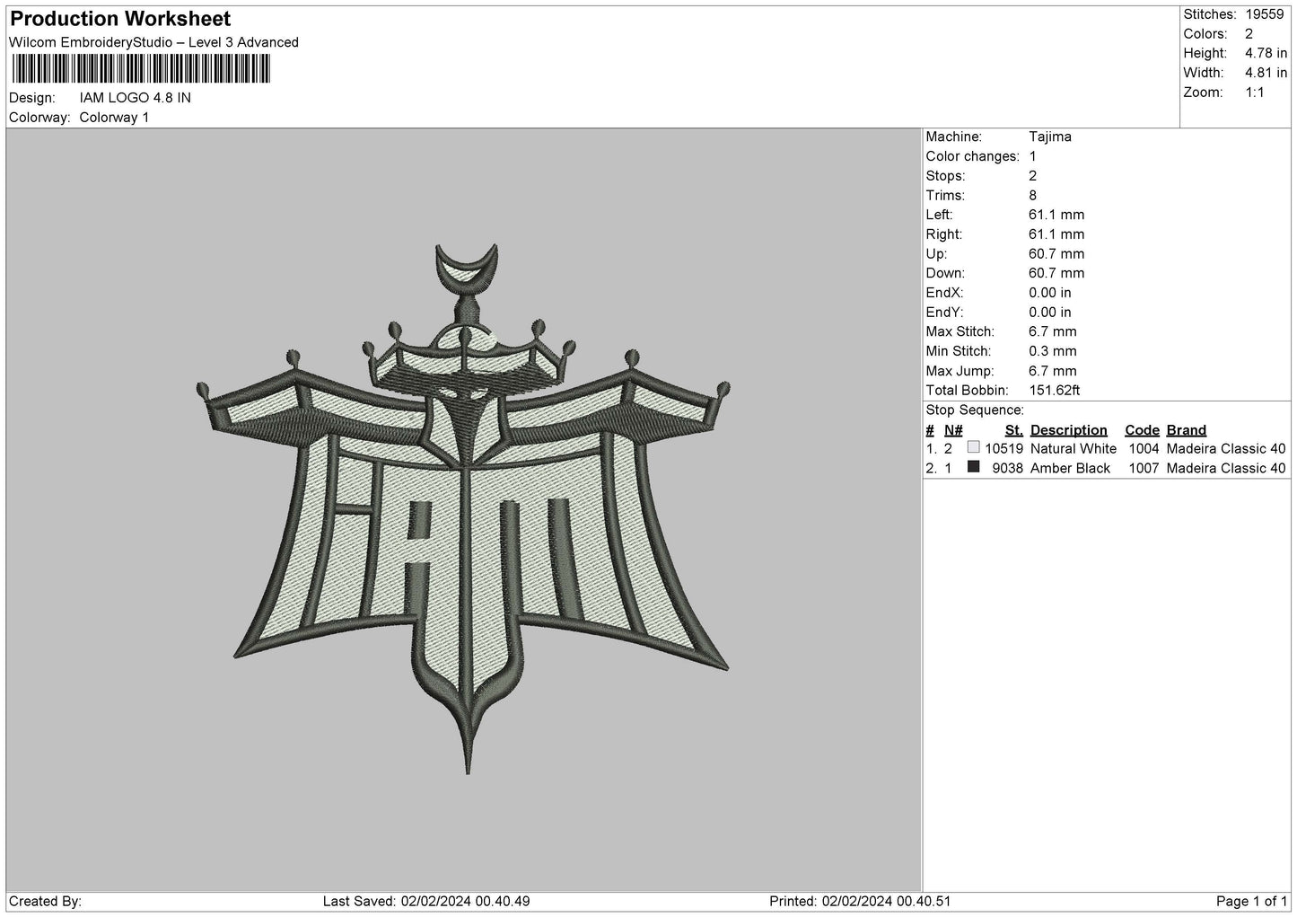Click the Up value 60.7 mm

point(1056,254)
